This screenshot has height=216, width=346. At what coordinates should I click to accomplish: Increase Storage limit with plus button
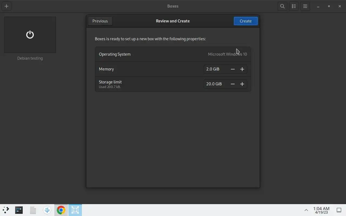[x=242, y=84]
